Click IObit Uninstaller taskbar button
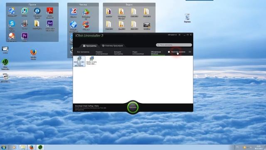 point(40,147)
